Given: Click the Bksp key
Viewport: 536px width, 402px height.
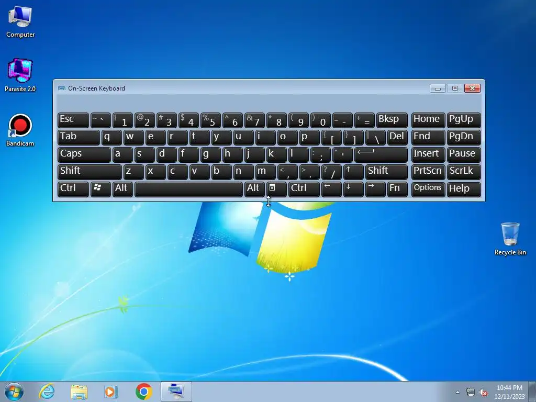Looking at the screenshot, I should [x=392, y=120].
